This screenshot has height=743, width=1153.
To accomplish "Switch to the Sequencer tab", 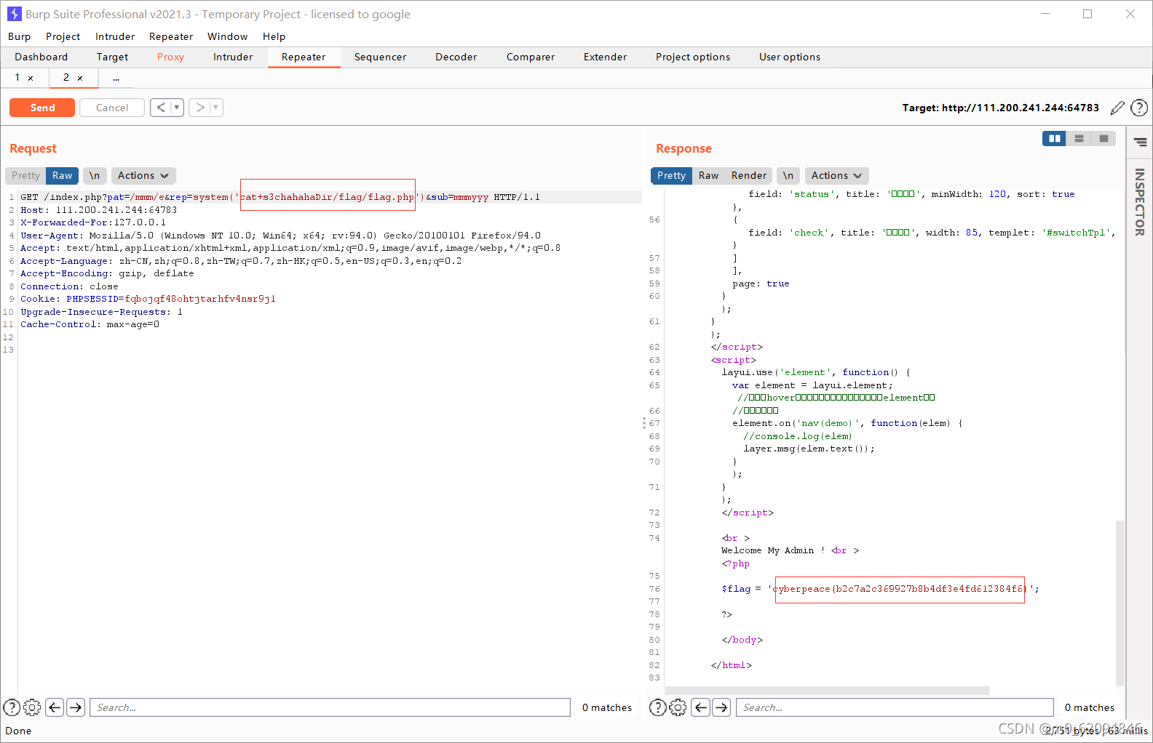I will coord(380,57).
